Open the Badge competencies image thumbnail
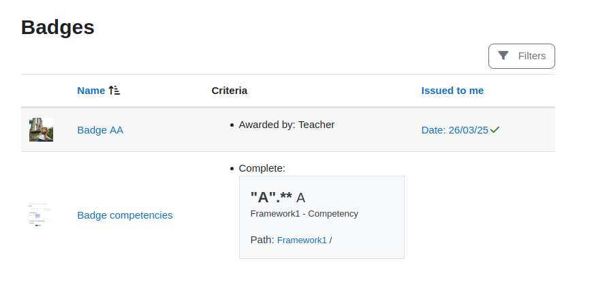 (x=41, y=215)
